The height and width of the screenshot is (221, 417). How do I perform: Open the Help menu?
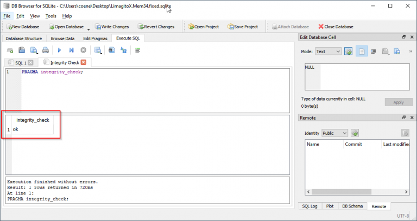pyautogui.click(x=67, y=16)
